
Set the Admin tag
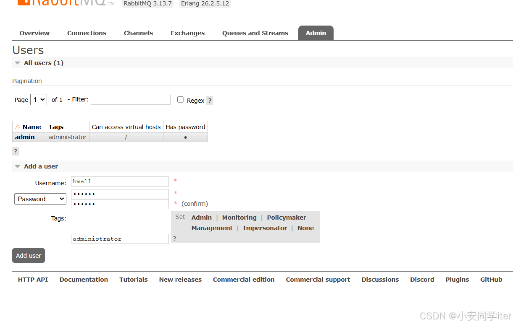tap(202, 218)
